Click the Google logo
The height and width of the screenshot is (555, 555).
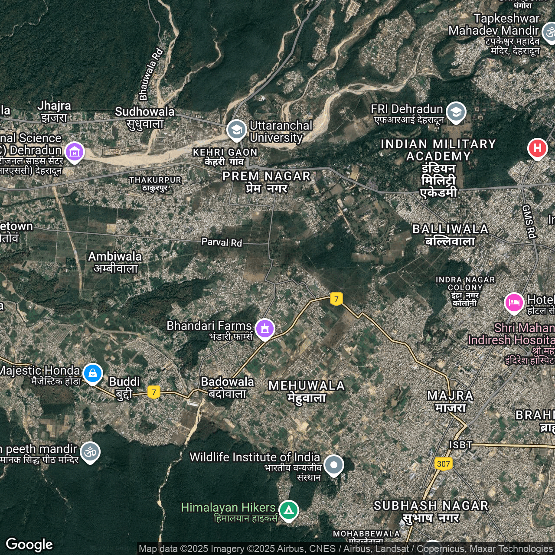tap(29, 545)
